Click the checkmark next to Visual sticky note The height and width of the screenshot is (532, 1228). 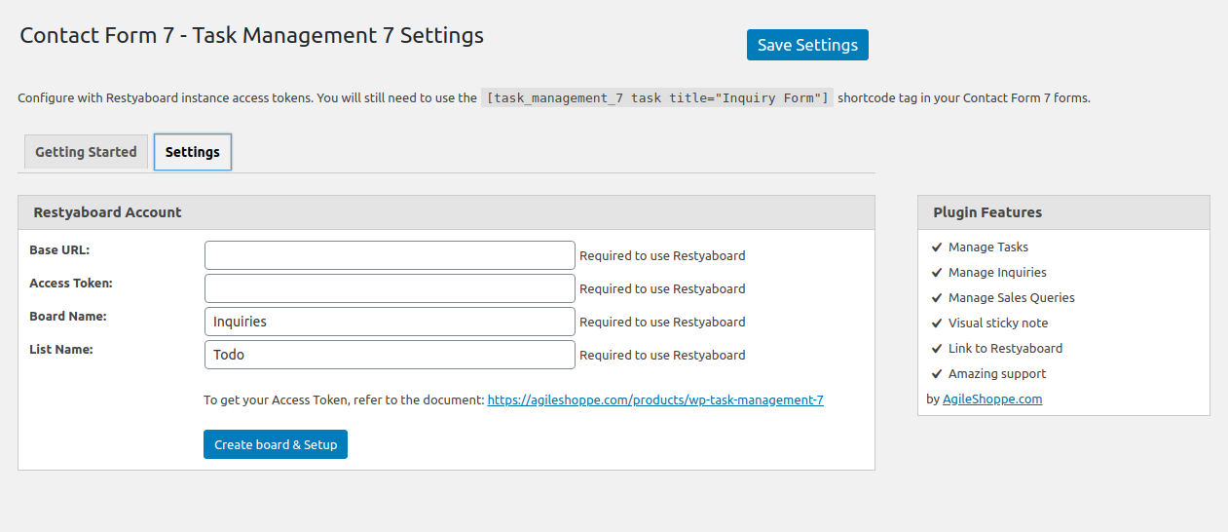937,323
